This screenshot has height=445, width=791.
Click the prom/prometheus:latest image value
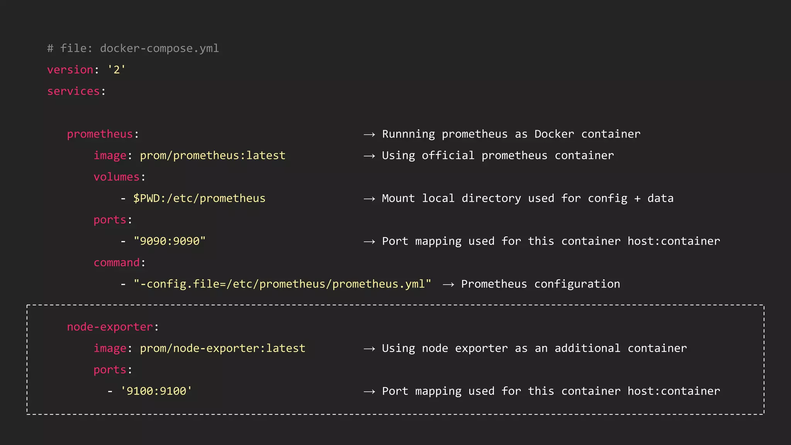(212, 155)
